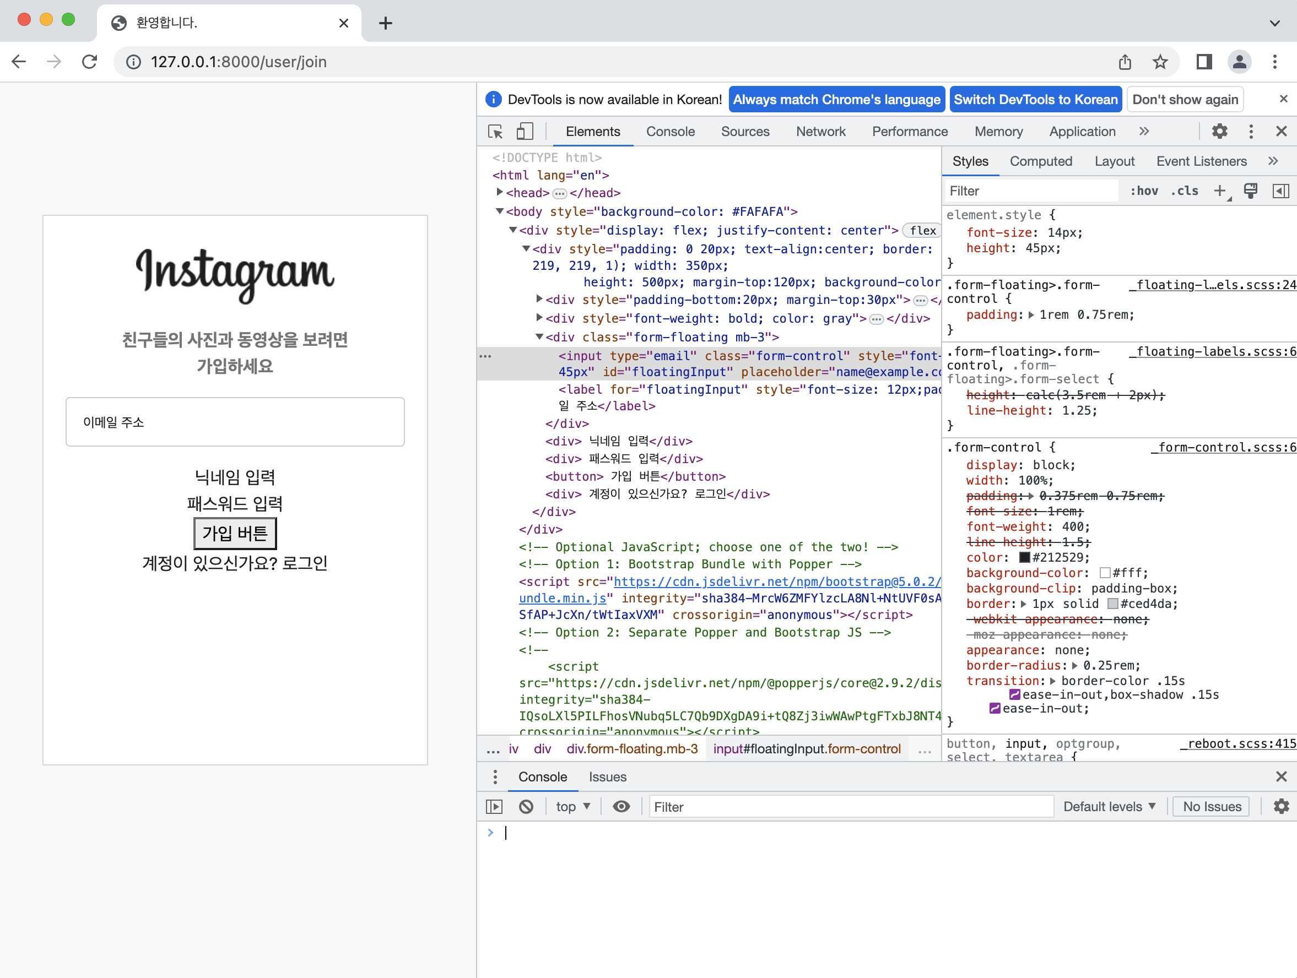Activate the inspect element picker icon
This screenshot has height=978, width=1297.
(x=495, y=131)
